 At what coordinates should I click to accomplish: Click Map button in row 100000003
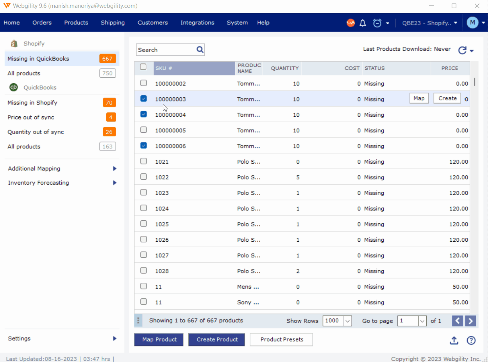coord(419,98)
